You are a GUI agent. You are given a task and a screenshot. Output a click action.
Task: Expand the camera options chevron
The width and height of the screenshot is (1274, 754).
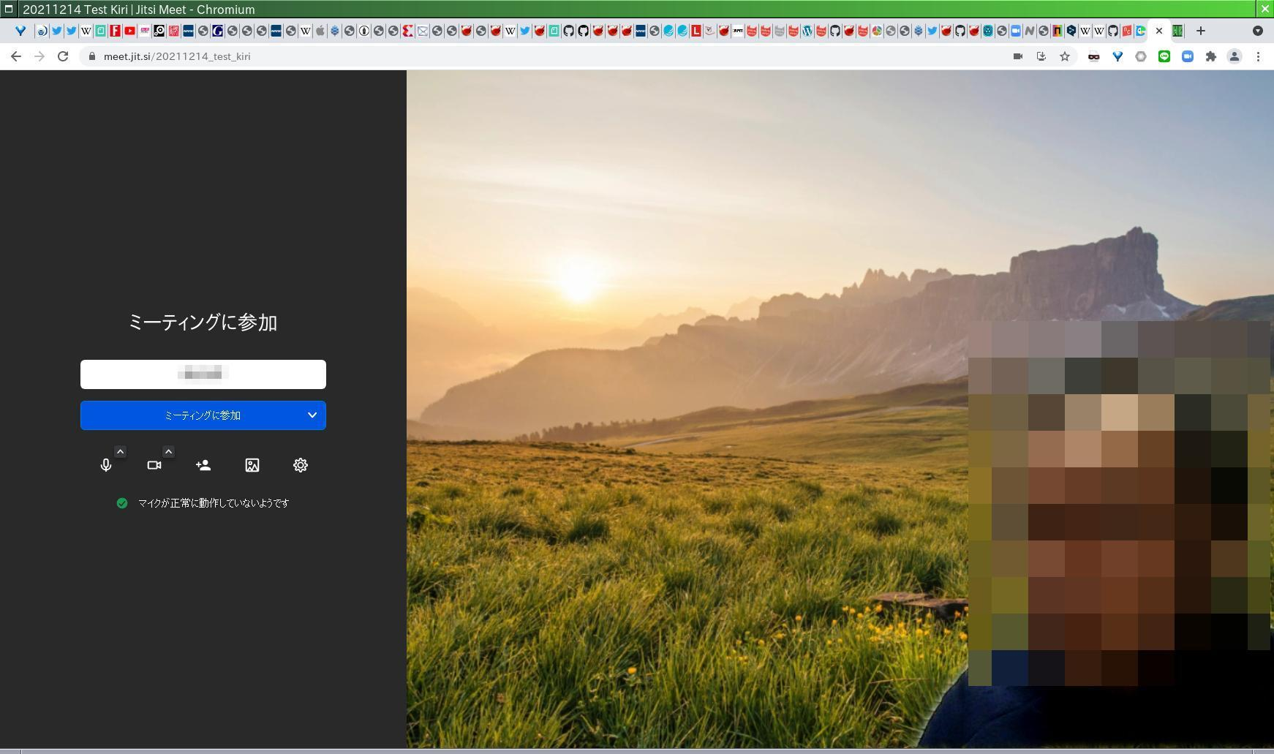point(168,452)
